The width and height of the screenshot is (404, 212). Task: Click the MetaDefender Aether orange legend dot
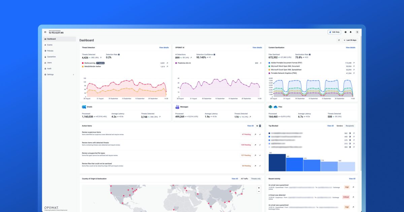(83, 67)
